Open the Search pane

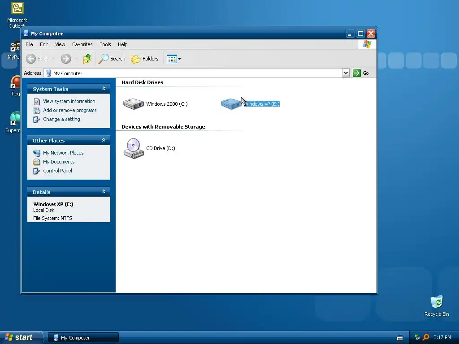(112, 59)
